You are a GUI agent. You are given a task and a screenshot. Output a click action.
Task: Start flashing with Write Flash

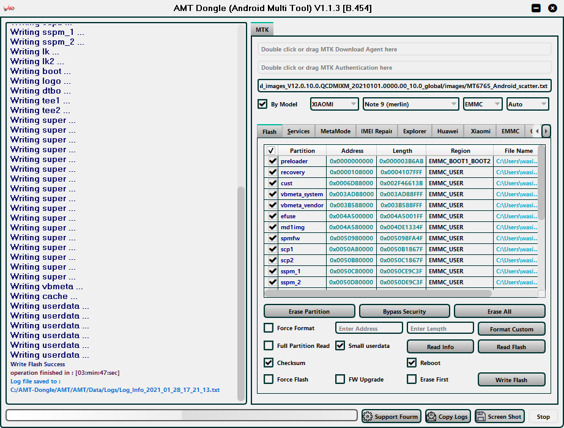pyautogui.click(x=511, y=379)
